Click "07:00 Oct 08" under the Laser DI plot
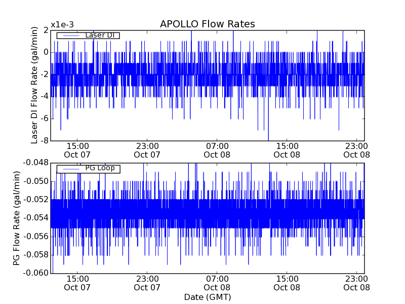 pos(217,150)
